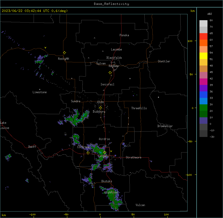Click the Lake Louise label
This screenshot has width=223, height=218.
4,125
